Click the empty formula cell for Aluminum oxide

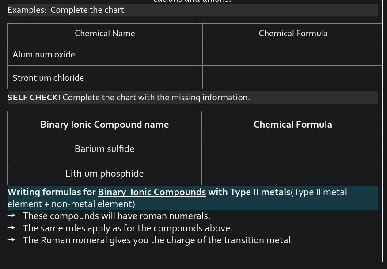pos(292,54)
